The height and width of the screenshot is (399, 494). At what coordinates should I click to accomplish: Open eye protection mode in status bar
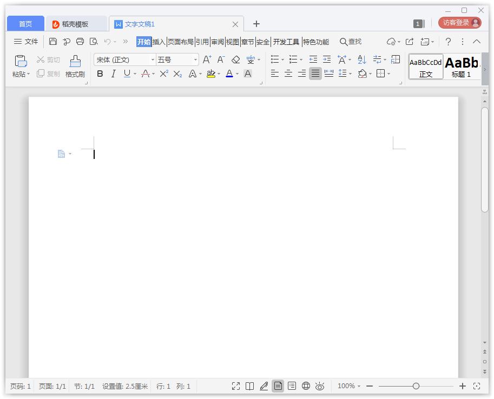coord(320,386)
